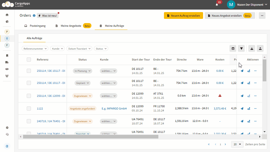The width and height of the screenshot is (270, 152).
Task: Click send icon for In Planung order row
Action: [x=242, y=71]
